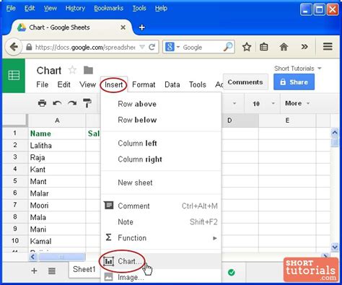Open the URL history dropdown arrow
This screenshot has height=285, width=342.
pyautogui.click(x=142, y=47)
